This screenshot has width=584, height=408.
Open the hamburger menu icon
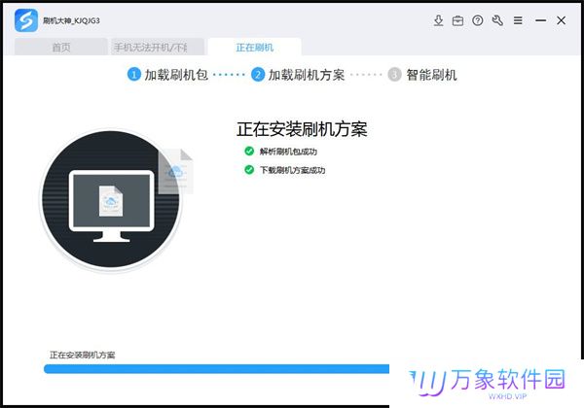[x=518, y=20]
